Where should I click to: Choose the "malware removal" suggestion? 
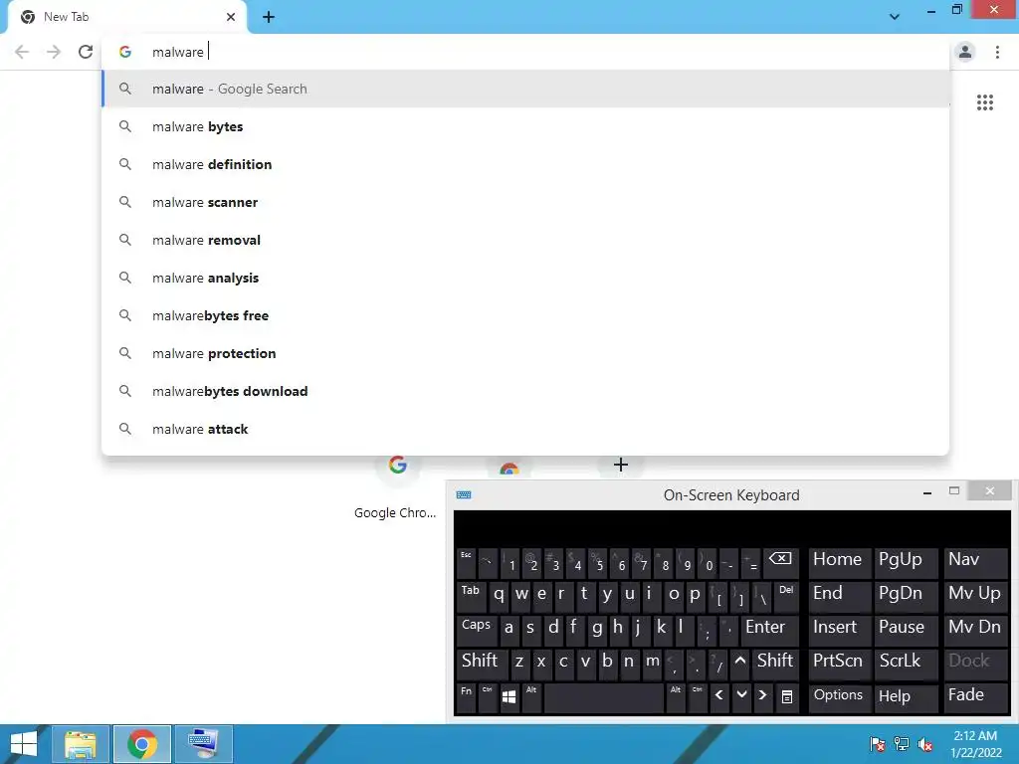pyautogui.click(x=525, y=240)
